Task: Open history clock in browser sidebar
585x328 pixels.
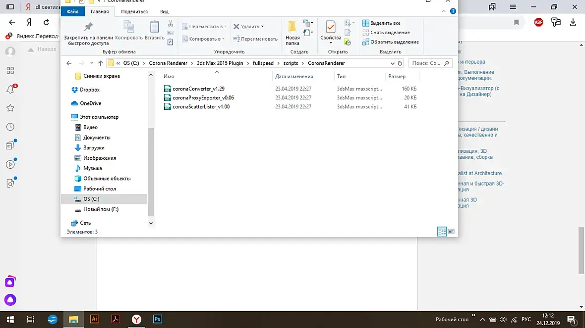Action: click(10, 127)
